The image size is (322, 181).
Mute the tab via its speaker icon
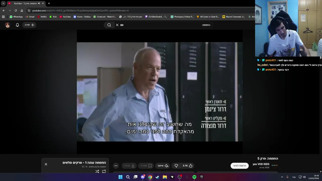click(x=39, y=4)
